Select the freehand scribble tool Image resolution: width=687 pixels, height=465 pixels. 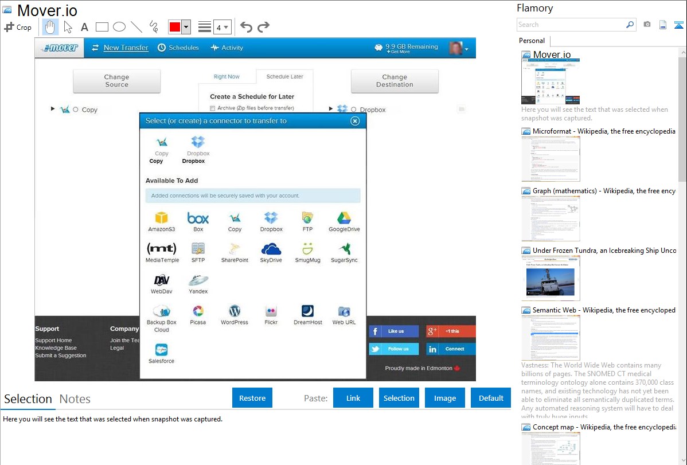point(154,27)
